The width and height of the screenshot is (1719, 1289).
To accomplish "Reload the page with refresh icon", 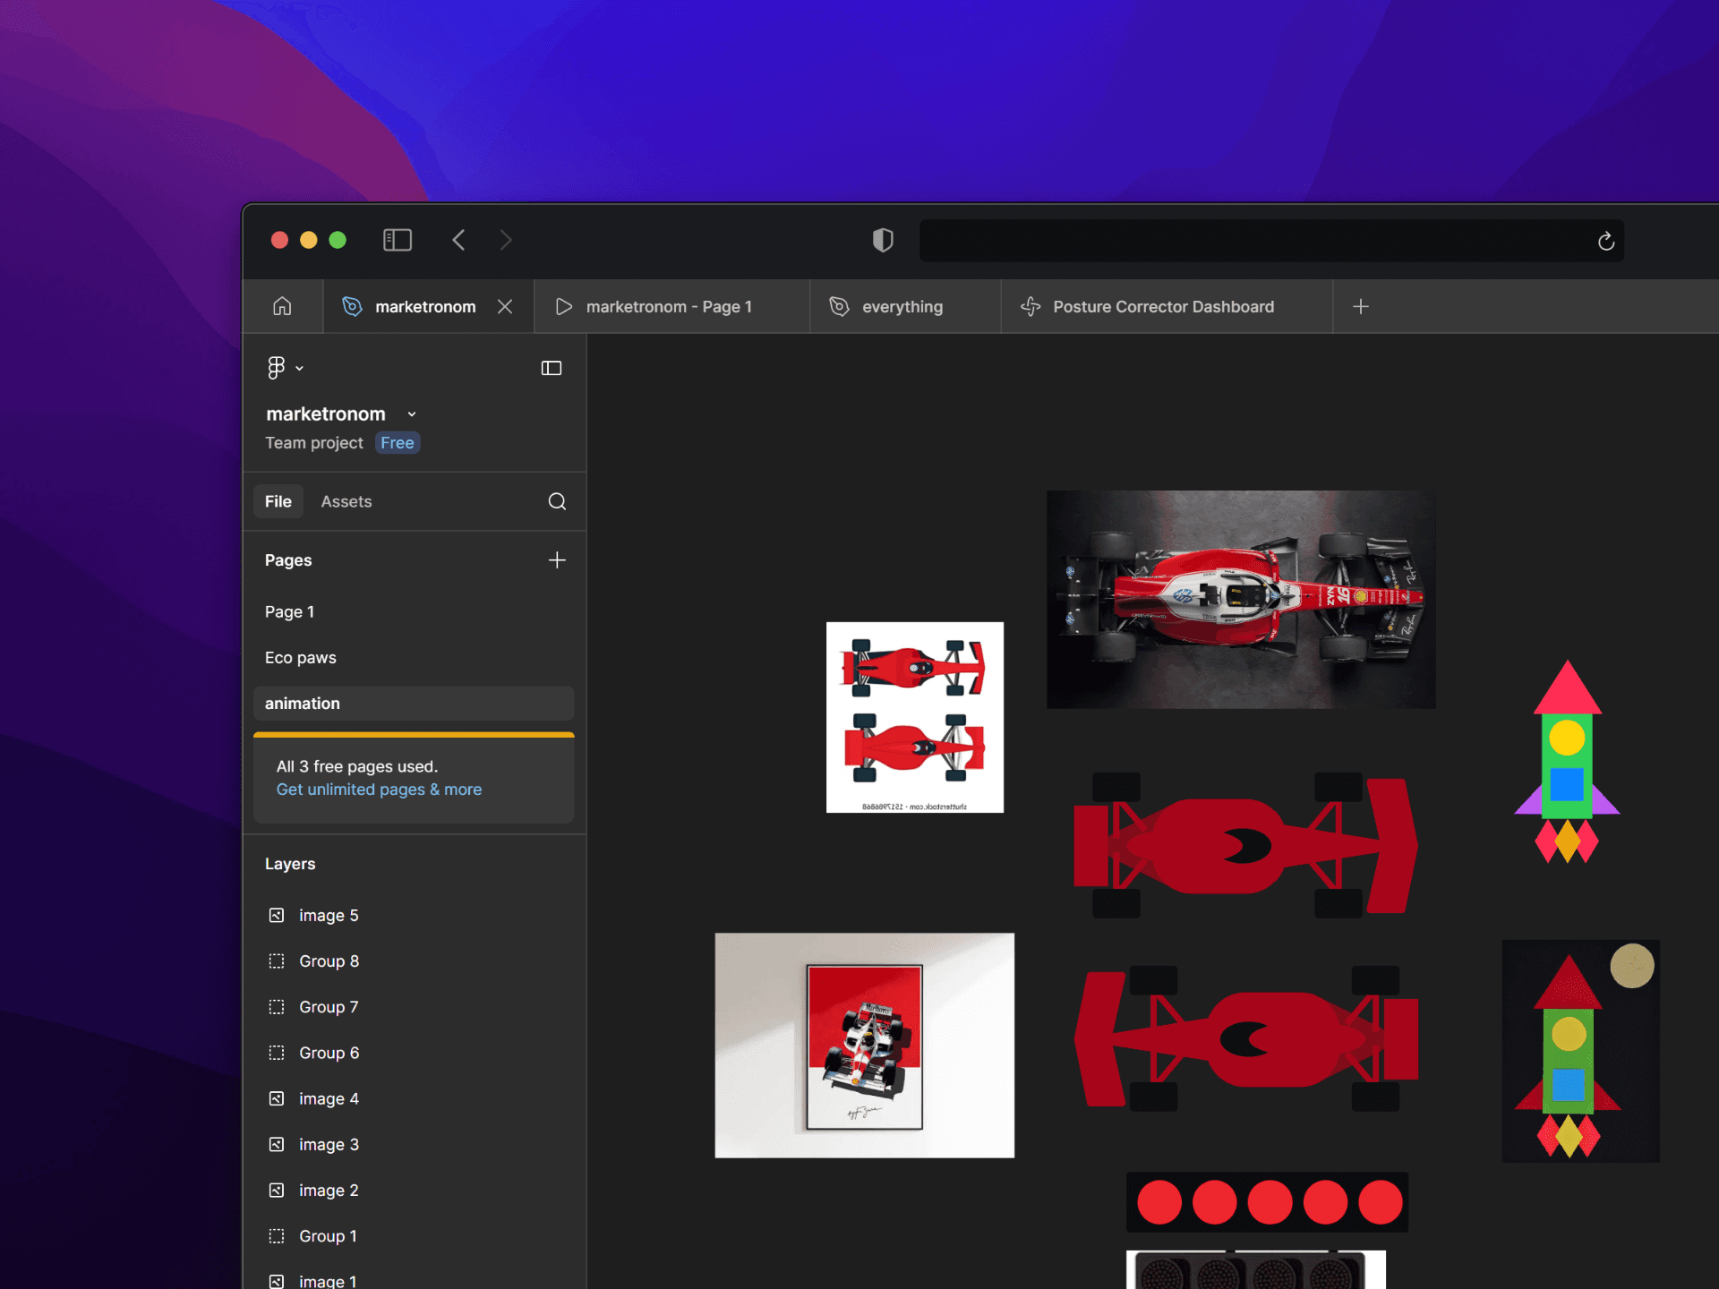I will (x=1606, y=241).
